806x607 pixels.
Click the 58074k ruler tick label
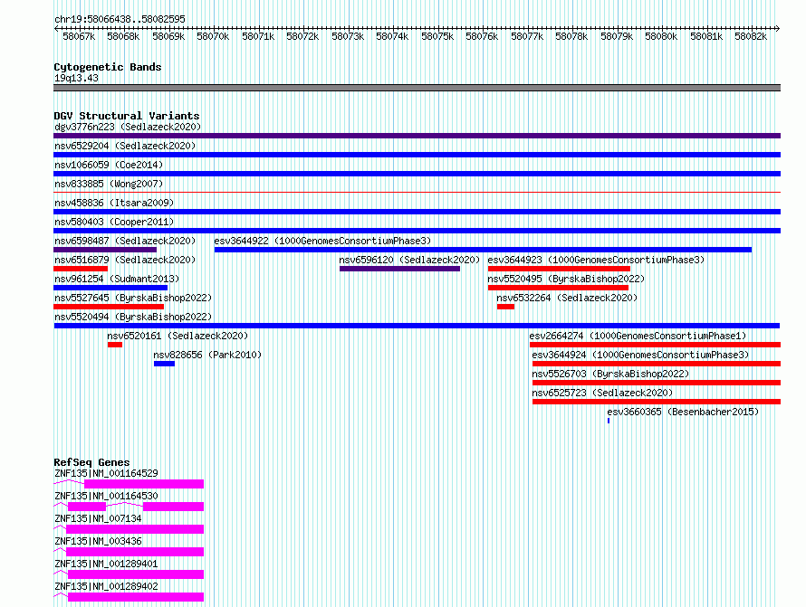(392, 36)
